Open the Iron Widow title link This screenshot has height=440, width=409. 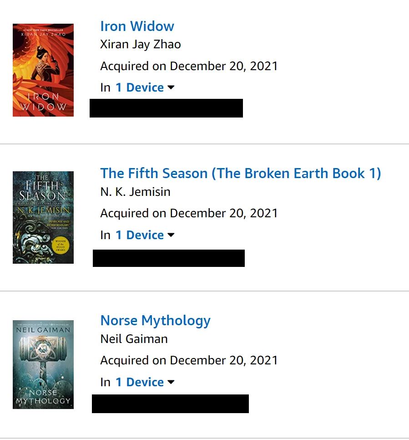137,26
